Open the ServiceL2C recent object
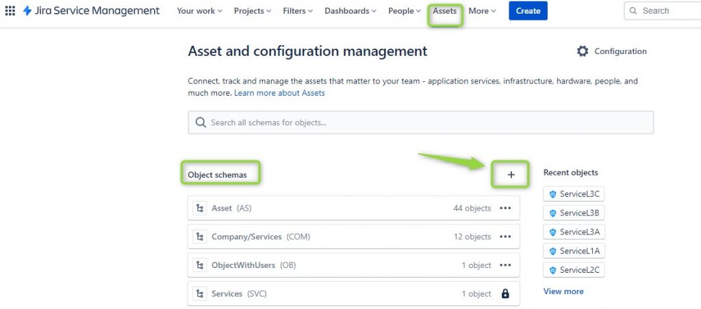This screenshot has height=309, width=701. (x=574, y=270)
